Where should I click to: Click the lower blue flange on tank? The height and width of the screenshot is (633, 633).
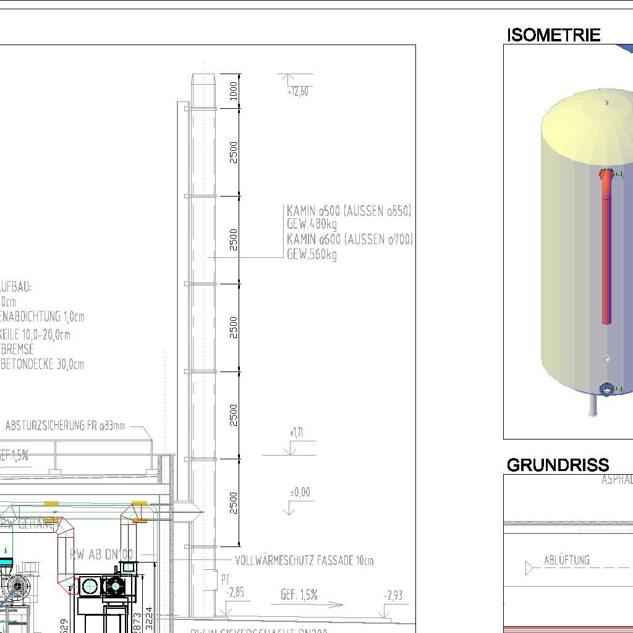tap(606, 389)
